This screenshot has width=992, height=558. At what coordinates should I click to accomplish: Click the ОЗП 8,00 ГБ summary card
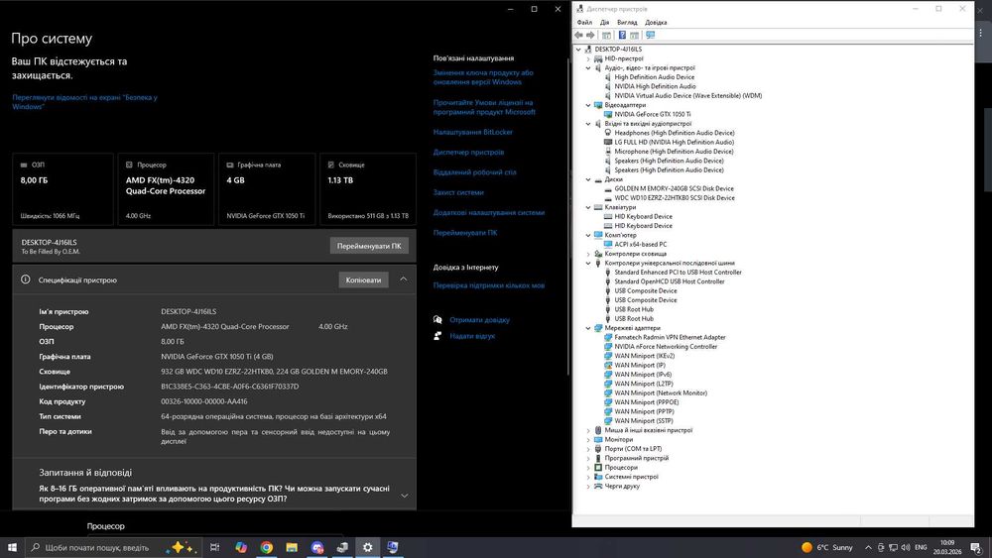click(62, 189)
